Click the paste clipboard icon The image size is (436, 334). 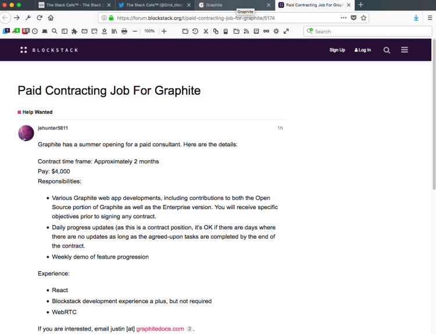226,31
